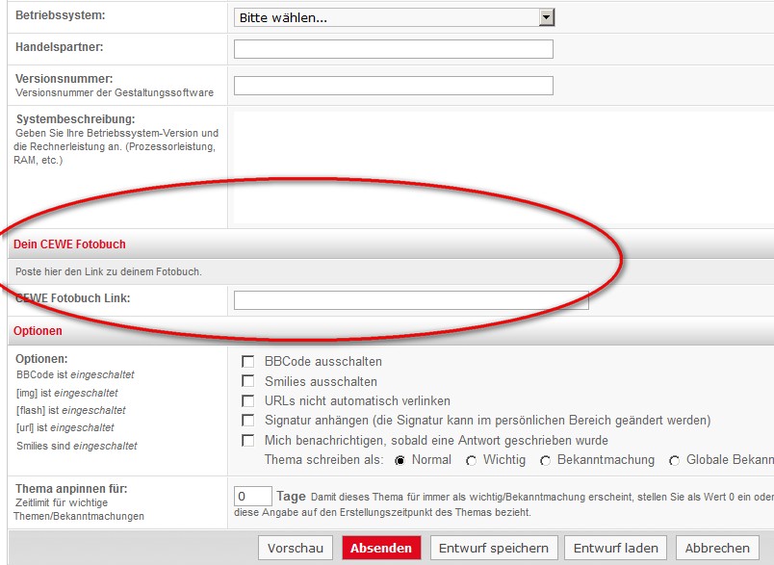Select the Globale Bekanntmachung radio button

coord(674,460)
